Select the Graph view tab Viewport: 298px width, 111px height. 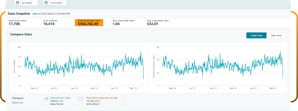[x=256, y=35]
